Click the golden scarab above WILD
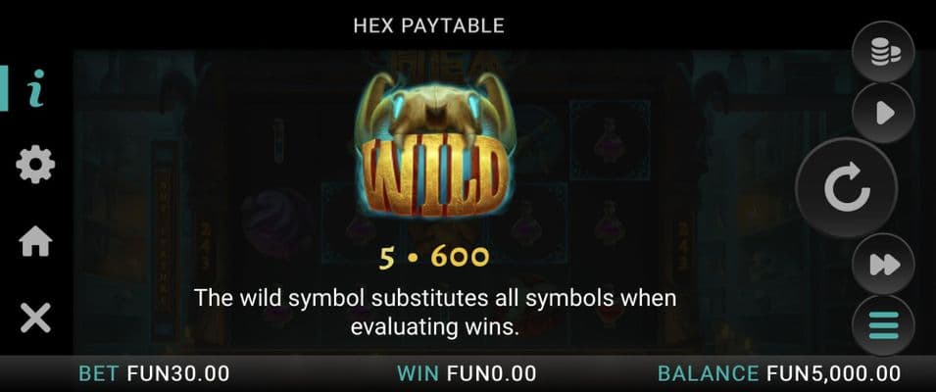936x392 pixels. [x=434, y=111]
